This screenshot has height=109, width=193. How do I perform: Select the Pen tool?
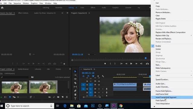(75, 91)
